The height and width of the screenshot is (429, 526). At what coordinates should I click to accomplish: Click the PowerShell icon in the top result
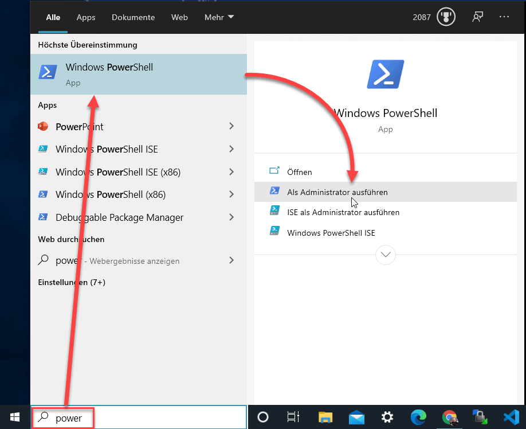click(48, 72)
